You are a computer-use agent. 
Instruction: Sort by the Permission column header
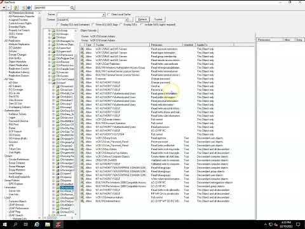pos(166,45)
